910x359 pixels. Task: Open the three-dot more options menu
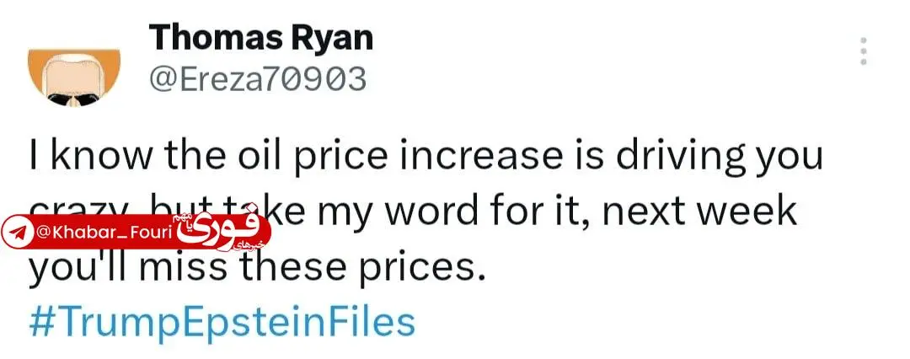click(863, 51)
